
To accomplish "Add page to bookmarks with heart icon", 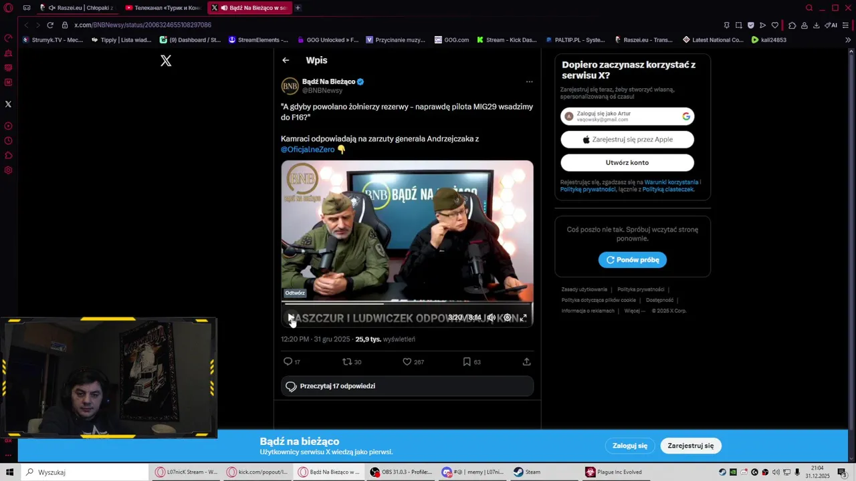I will click(x=774, y=25).
